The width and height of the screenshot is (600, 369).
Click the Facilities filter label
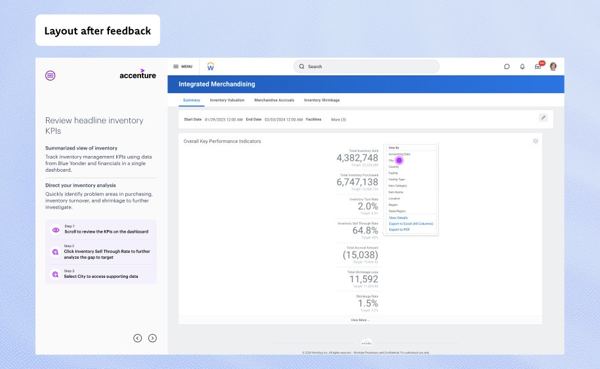pyautogui.click(x=313, y=119)
